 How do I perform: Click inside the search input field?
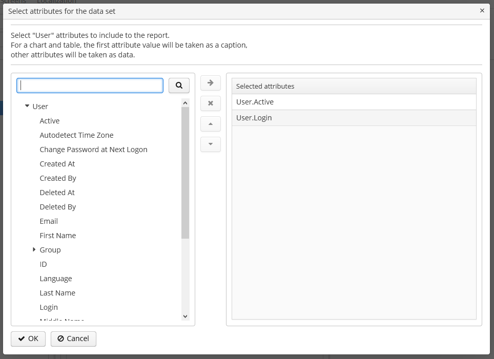90,85
